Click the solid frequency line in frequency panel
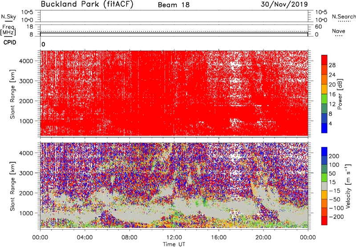This screenshot has height=247, width=356. (x=174, y=33)
